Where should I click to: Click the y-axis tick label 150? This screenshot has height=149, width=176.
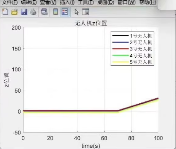point(16,49)
